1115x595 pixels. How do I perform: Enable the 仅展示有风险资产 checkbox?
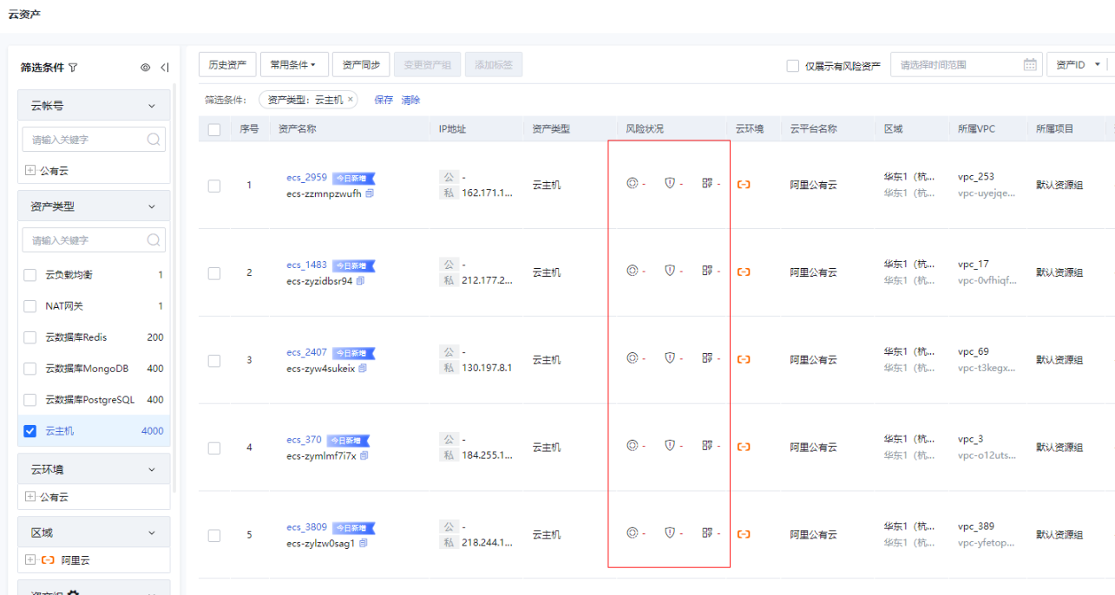coord(792,66)
